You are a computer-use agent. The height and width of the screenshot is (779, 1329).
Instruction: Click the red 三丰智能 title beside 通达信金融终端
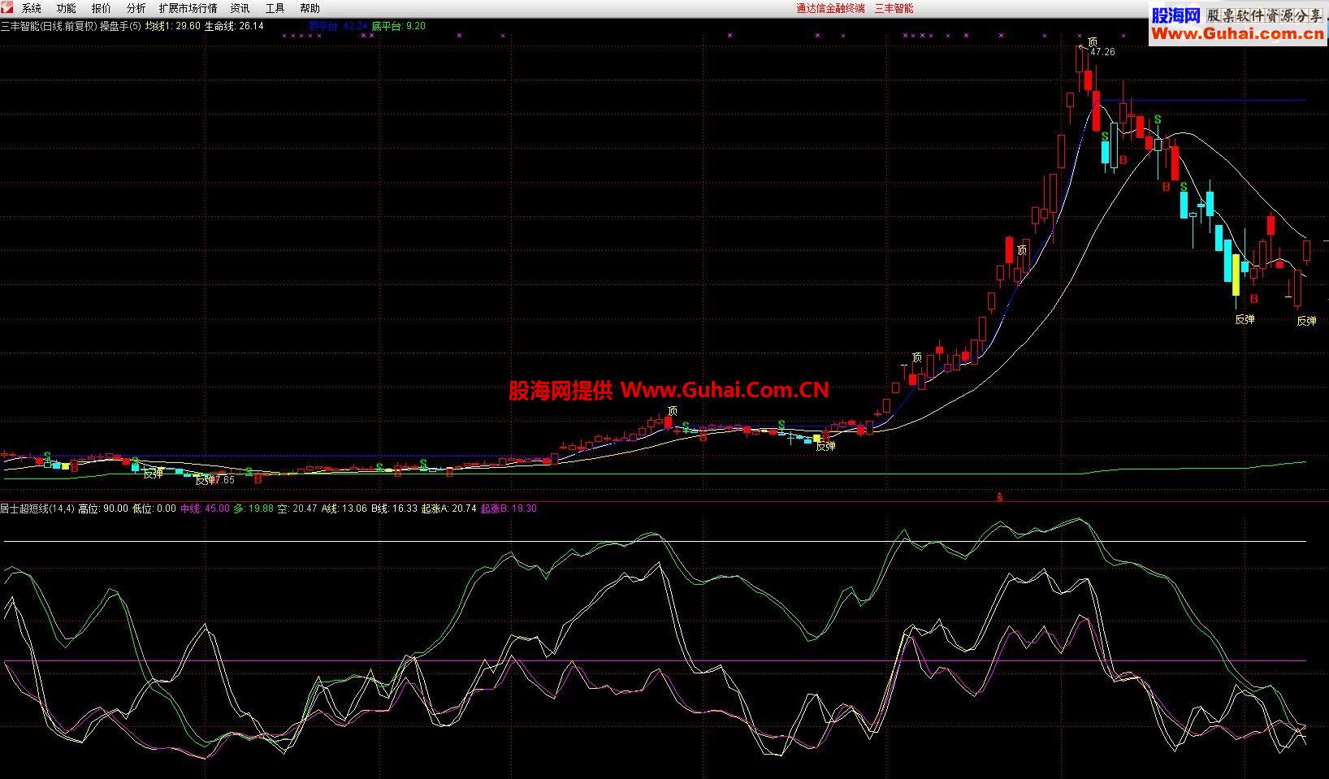(x=894, y=8)
